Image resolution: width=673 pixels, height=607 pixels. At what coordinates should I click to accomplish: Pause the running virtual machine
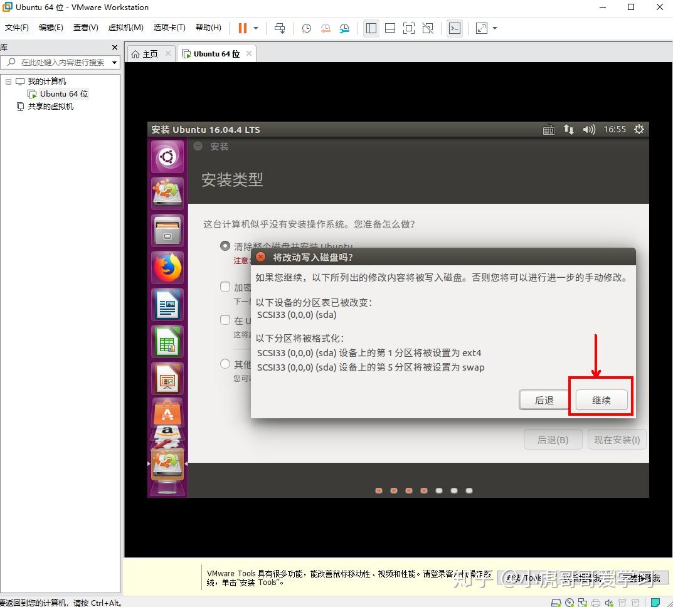243,28
